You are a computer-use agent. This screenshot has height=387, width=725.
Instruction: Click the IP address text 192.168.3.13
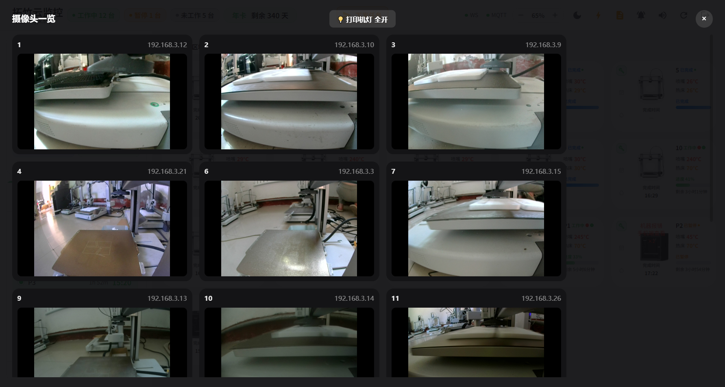(x=167, y=298)
